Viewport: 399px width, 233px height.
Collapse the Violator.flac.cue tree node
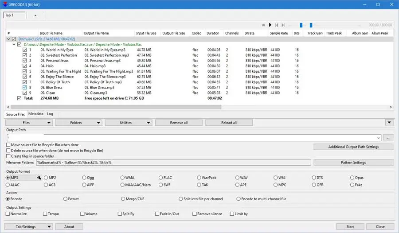[14, 44]
